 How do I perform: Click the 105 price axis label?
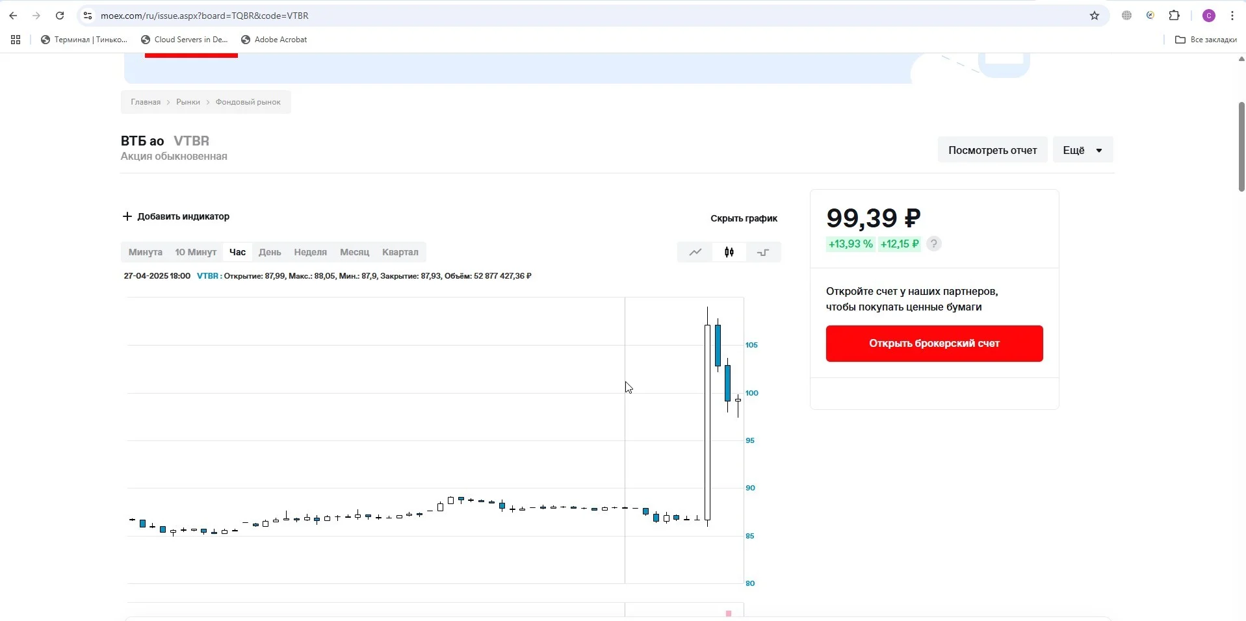tap(751, 345)
